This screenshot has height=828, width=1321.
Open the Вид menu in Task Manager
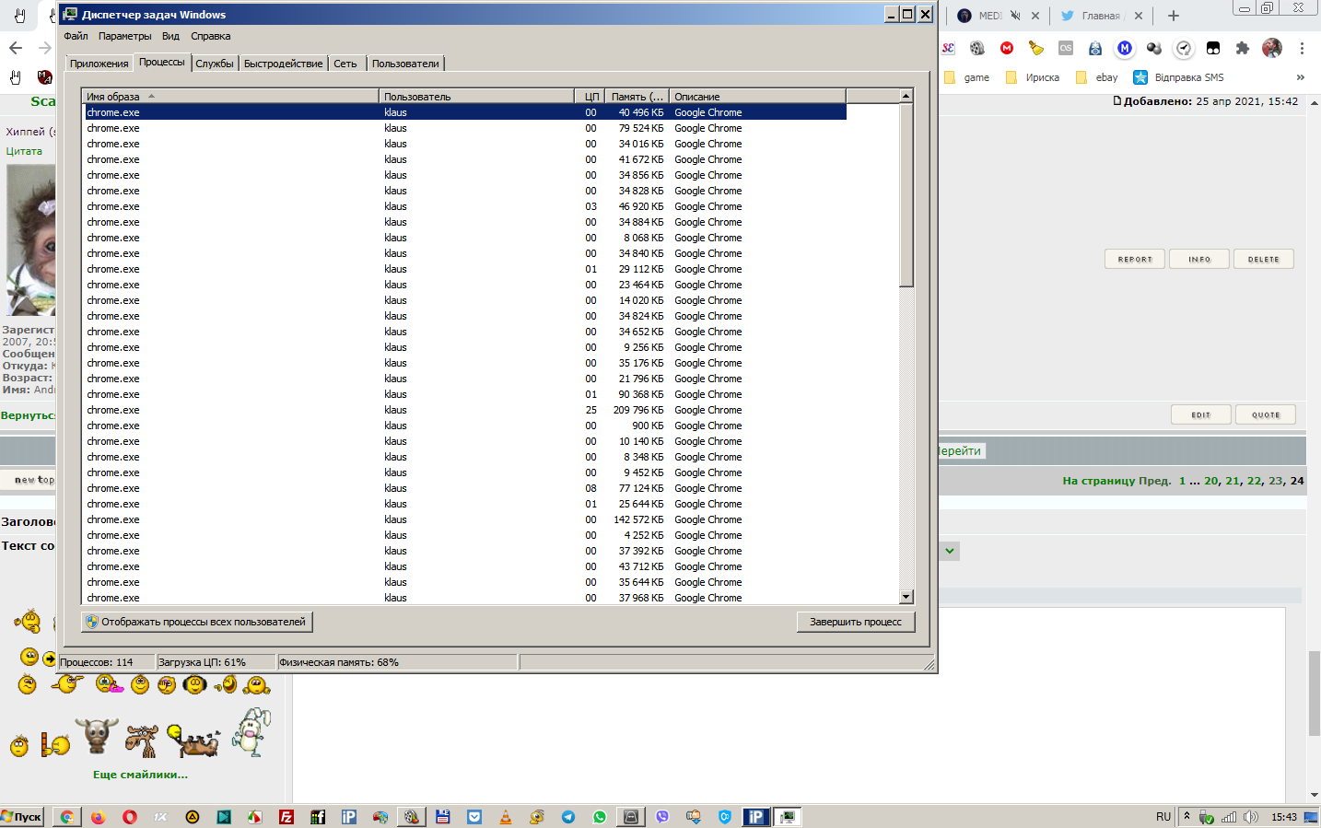(x=170, y=36)
